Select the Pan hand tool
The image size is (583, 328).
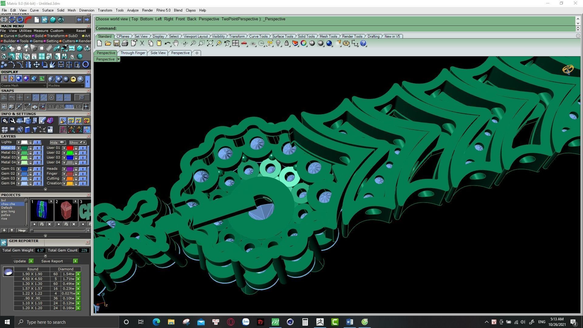tap(176, 43)
